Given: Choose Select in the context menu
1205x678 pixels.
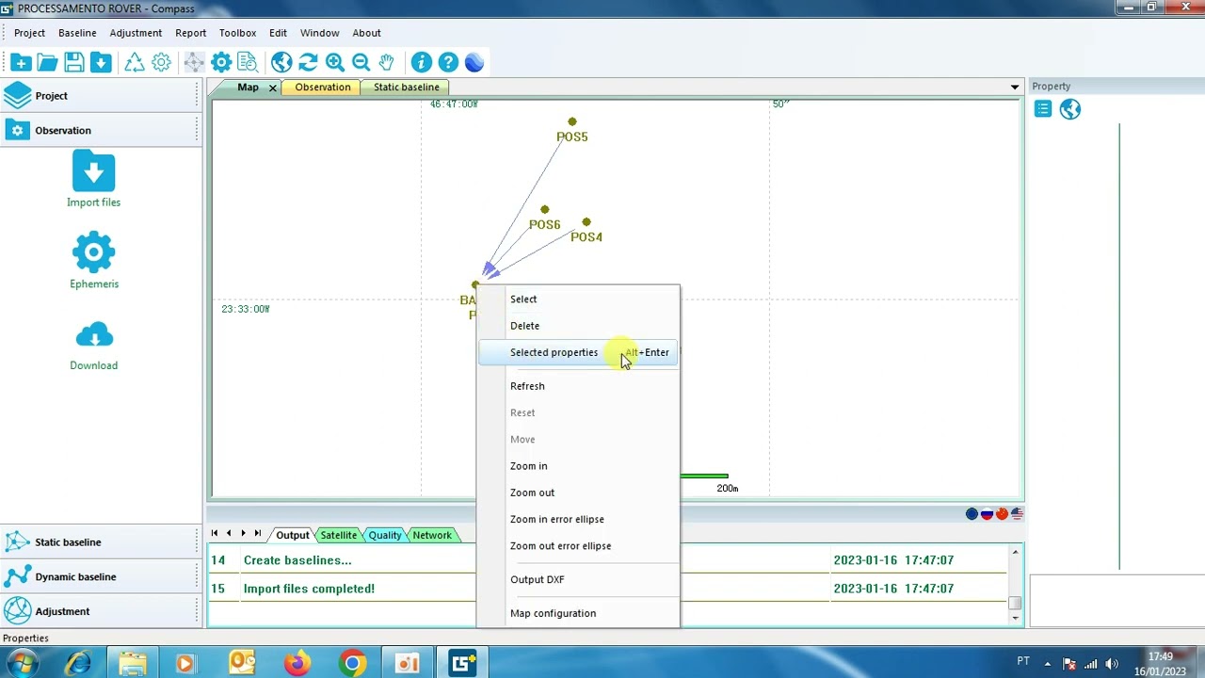Looking at the screenshot, I should coord(578,299).
